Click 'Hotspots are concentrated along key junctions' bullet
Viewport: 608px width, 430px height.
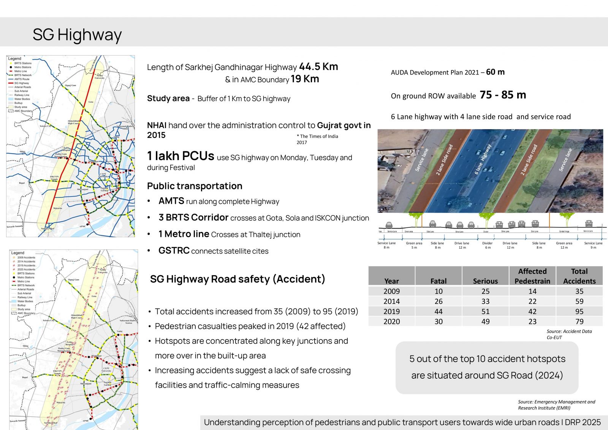coord(251,348)
